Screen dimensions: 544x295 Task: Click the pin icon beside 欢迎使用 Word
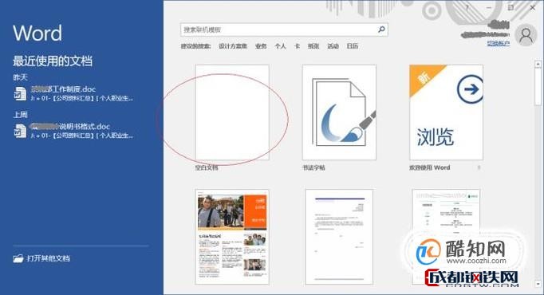click(479, 167)
